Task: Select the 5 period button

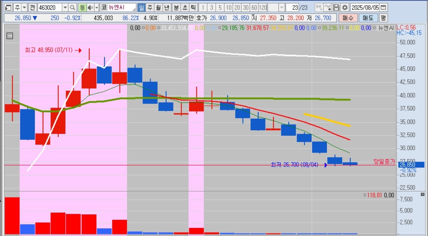Action: coord(220,7)
